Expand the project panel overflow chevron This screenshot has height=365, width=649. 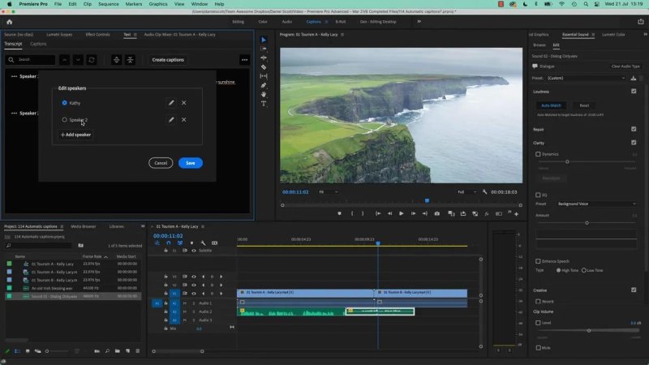click(x=143, y=226)
